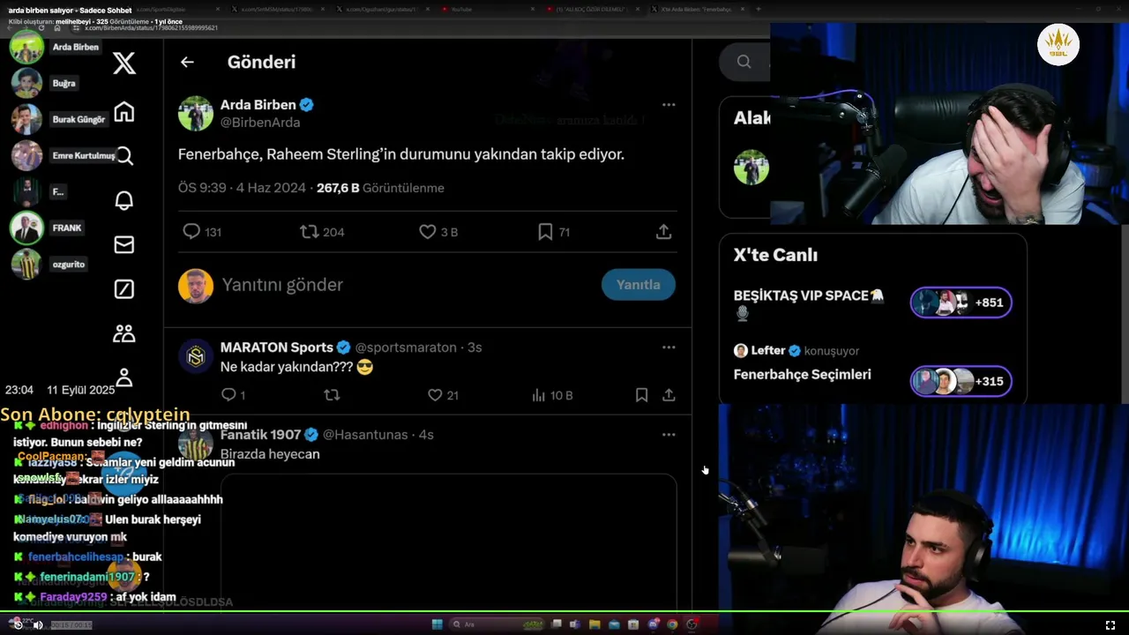
Task: Repost the MARATON Sports reply
Action: tap(332, 395)
